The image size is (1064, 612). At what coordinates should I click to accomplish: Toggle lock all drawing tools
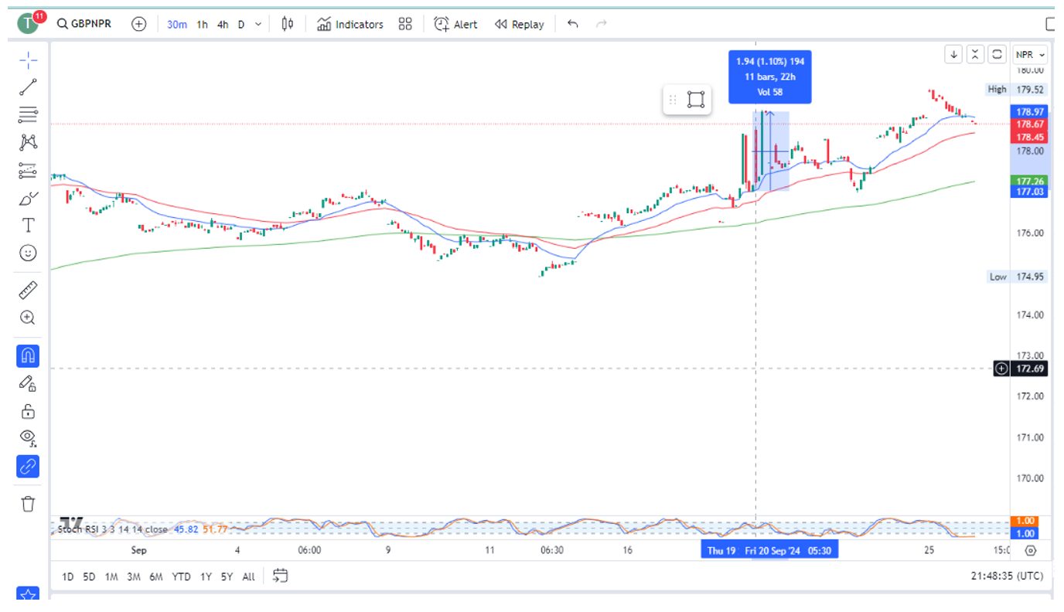tap(28, 411)
